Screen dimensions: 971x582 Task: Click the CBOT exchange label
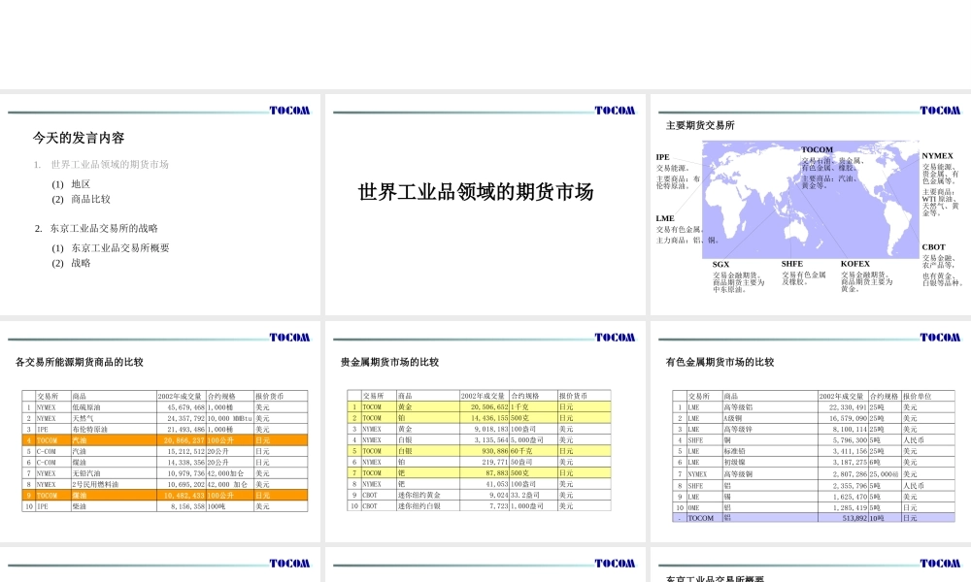(933, 247)
